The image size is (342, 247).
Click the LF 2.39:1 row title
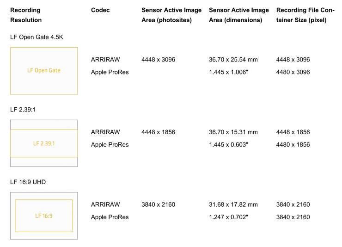pyautogui.click(x=24, y=110)
